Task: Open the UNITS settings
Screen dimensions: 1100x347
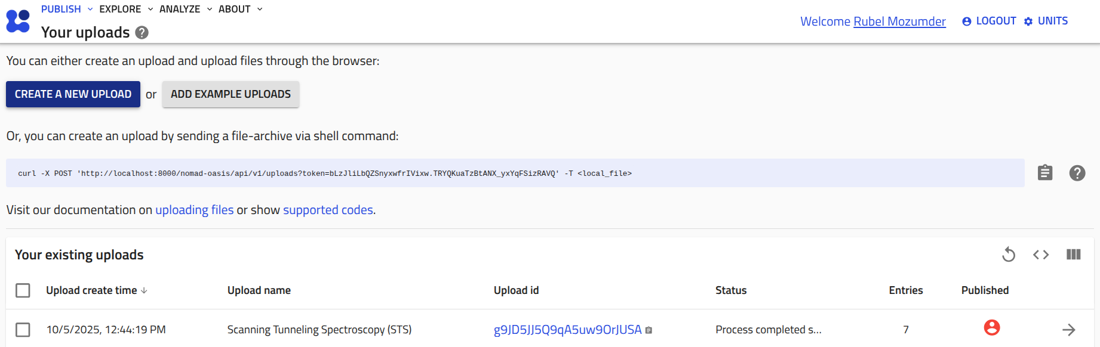Action: [1046, 21]
